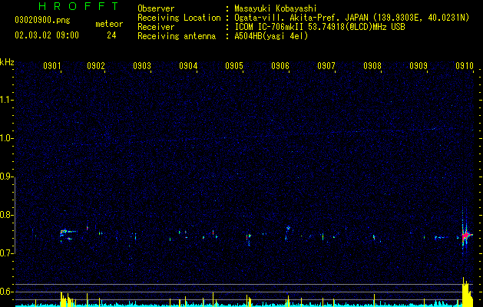The width and height of the screenshot is (483, 307).
Task: Click the kHz axis unit label
Action: pos(7,62)
